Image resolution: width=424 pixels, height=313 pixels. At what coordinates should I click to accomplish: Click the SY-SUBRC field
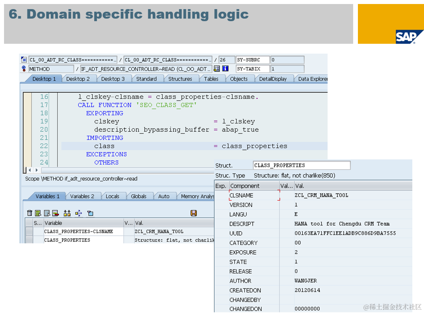253,60
